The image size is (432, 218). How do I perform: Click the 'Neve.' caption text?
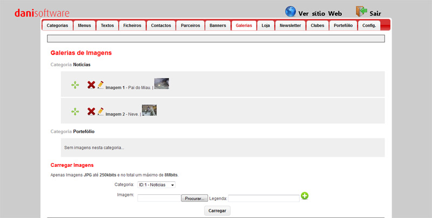click(133, 114)
